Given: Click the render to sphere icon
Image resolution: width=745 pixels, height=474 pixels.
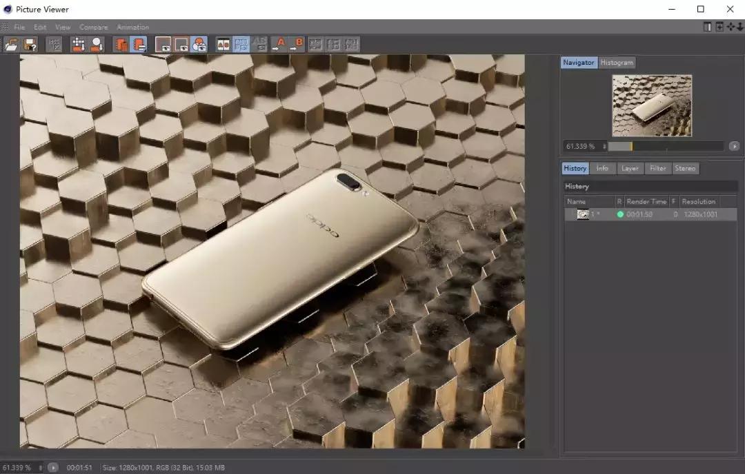Looking at the screenshot, I should pyautogui.click(x=97, y=45).
